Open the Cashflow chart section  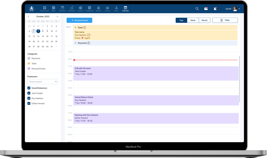click(72, 9)
